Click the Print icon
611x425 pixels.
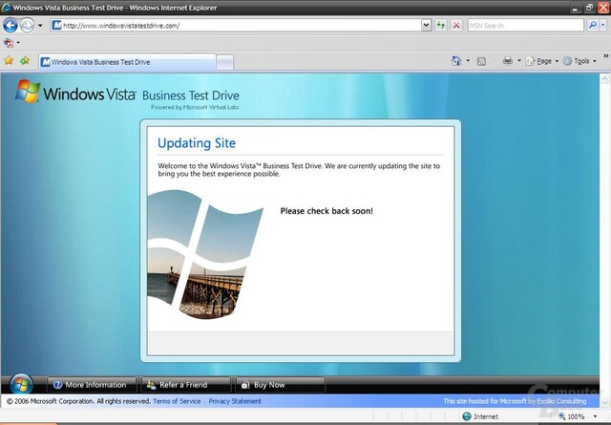click(507, 61)
